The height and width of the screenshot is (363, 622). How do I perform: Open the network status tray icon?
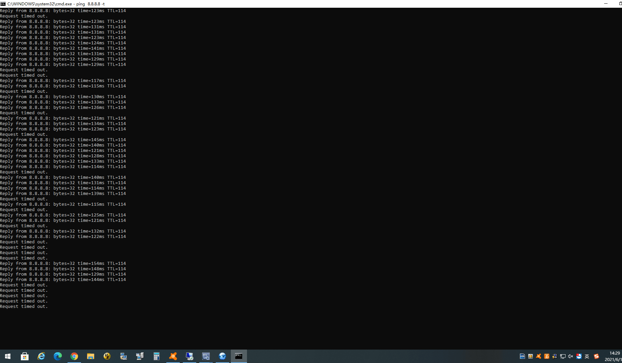(563, 356)
